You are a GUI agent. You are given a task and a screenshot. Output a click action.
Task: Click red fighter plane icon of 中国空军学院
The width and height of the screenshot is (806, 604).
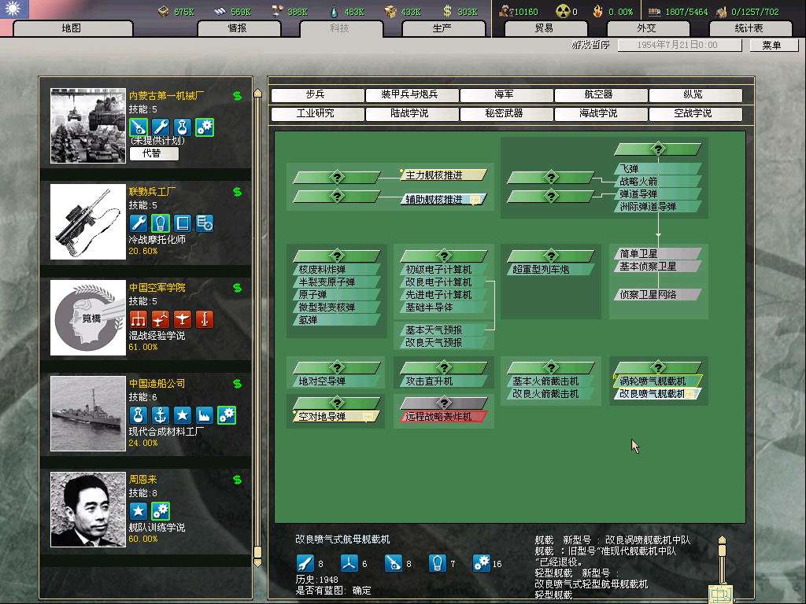(183, 319)
